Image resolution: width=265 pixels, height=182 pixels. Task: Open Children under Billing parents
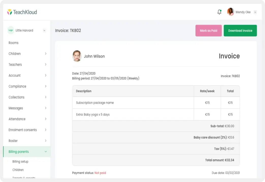pyautogui.click(x=18, y=170)
